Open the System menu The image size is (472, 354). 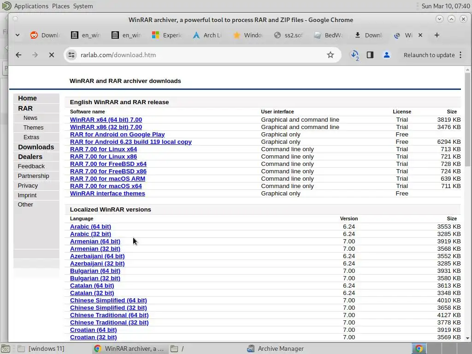click(x=83, y=6)
